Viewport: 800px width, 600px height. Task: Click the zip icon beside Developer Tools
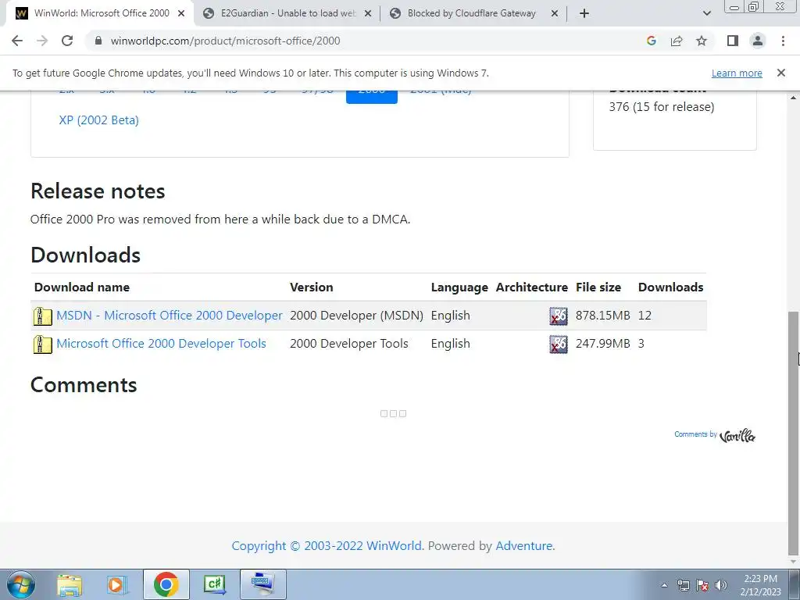[43, 345]
